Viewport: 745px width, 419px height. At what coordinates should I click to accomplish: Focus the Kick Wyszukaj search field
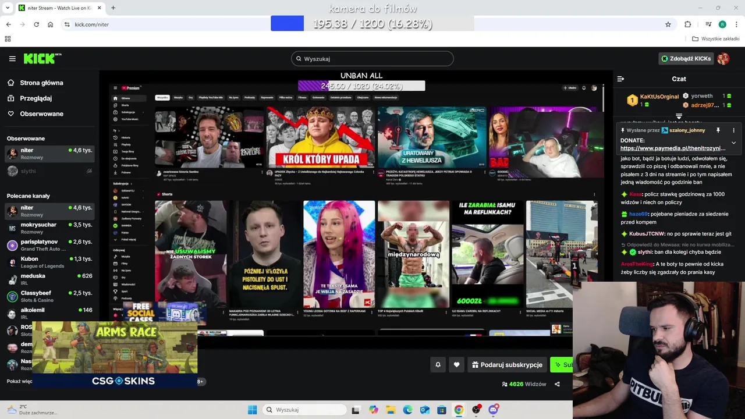372,59
